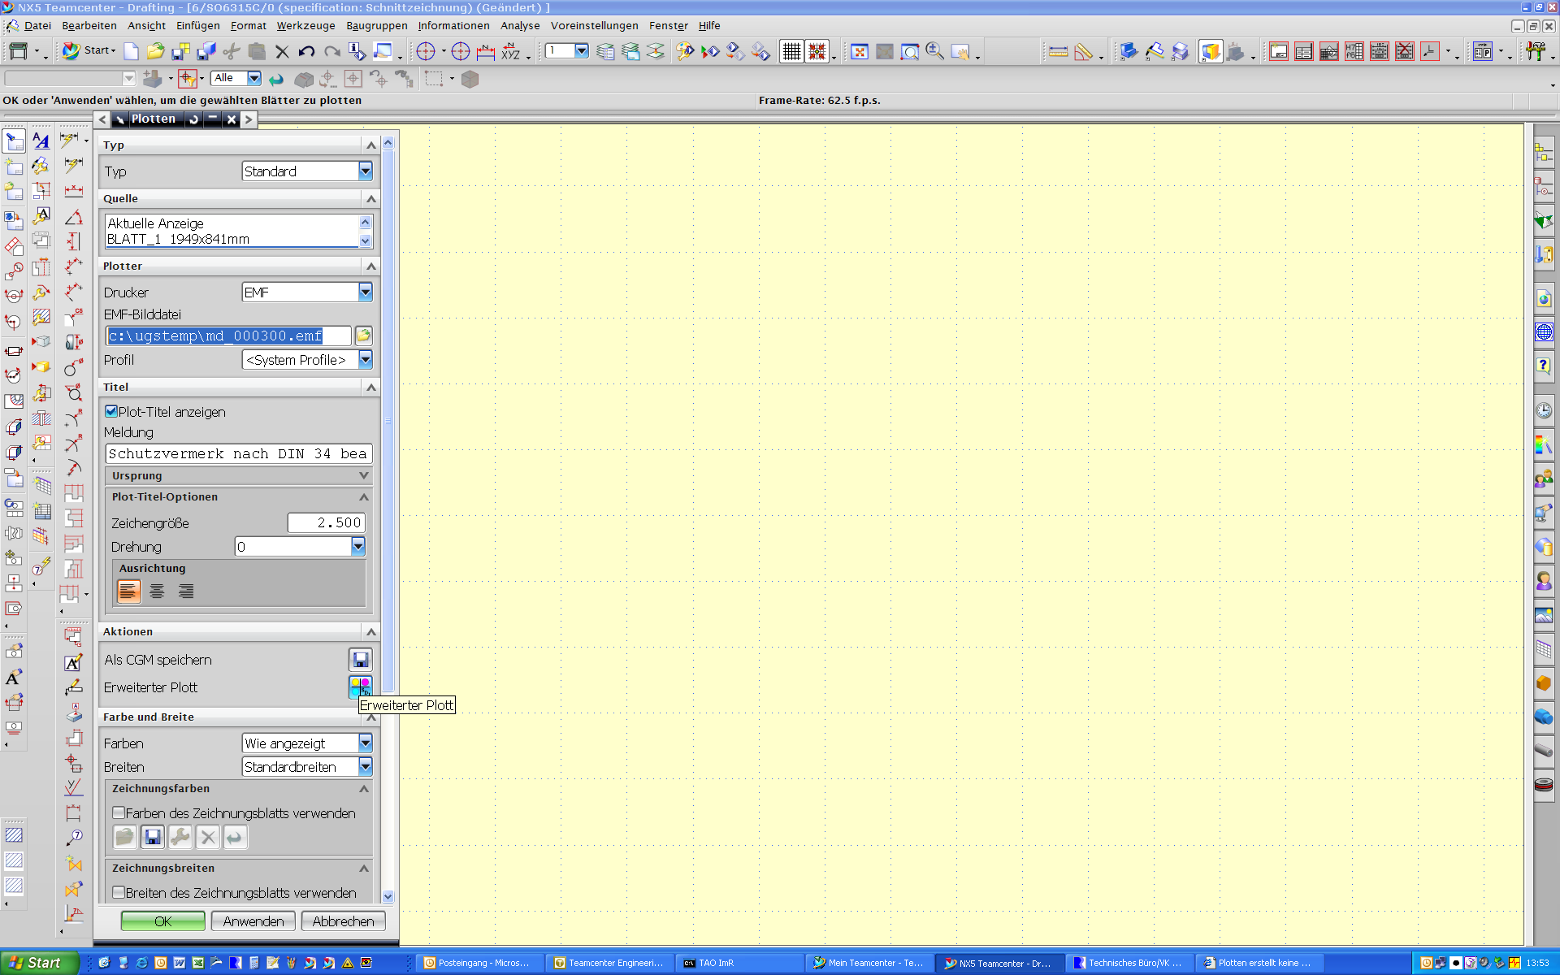
Task: Open the Werkzeuge menu
Action: [x=305, y=25]
